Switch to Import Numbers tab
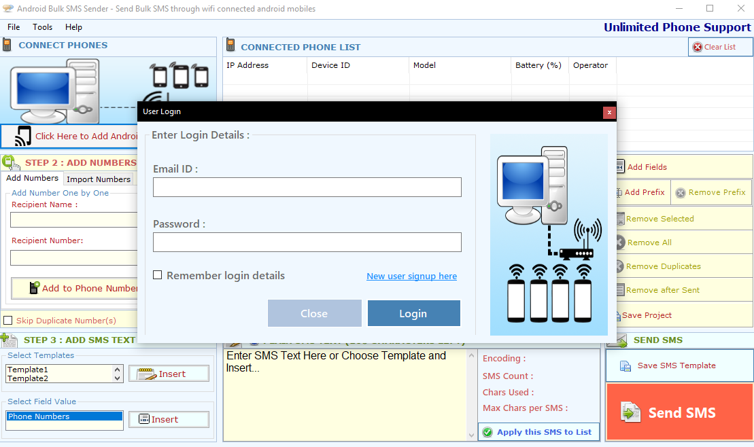 [x=99, y=179]
